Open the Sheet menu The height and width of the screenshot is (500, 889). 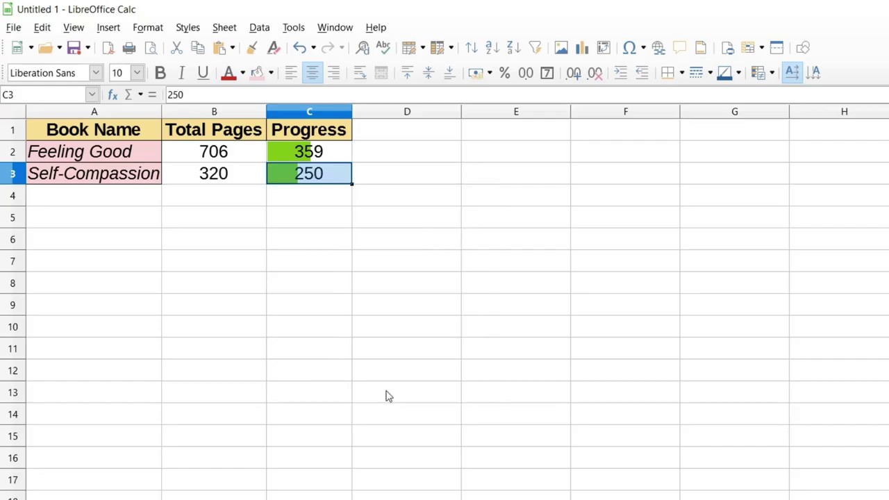click(x=224, y=28)
